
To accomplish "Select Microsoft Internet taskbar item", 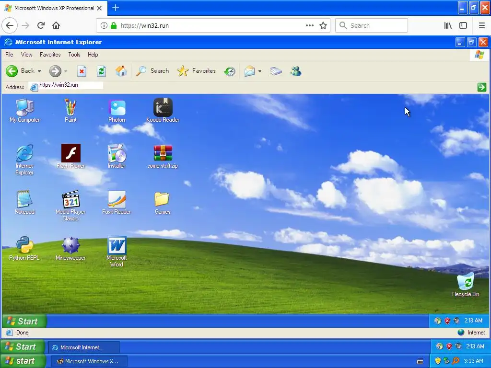I will pyautogui.click(x=83, y=347).
